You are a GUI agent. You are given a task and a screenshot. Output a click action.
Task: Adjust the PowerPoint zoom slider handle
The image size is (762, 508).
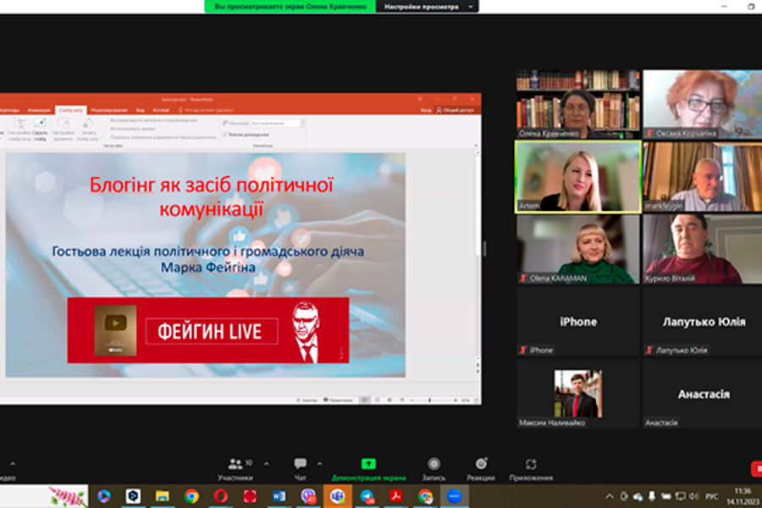point(429,400)
